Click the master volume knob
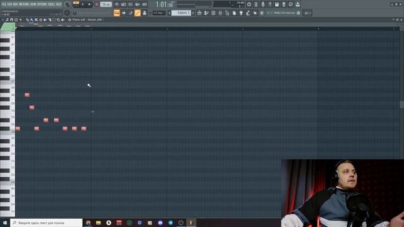404x227 pixels. 68,4
